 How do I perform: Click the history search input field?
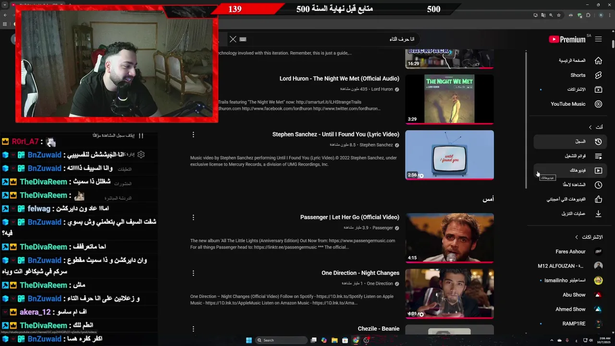coord(332,39)
